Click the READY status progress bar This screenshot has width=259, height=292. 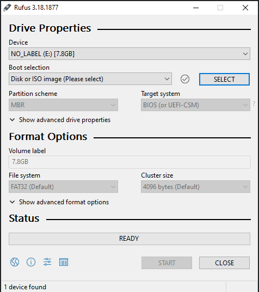click(129, 239)
